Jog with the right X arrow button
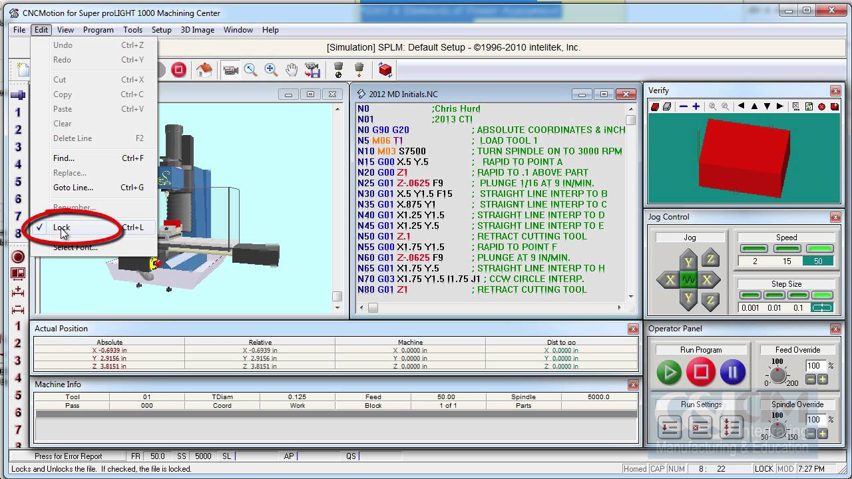The image size is (852, 479). point(707,280)
